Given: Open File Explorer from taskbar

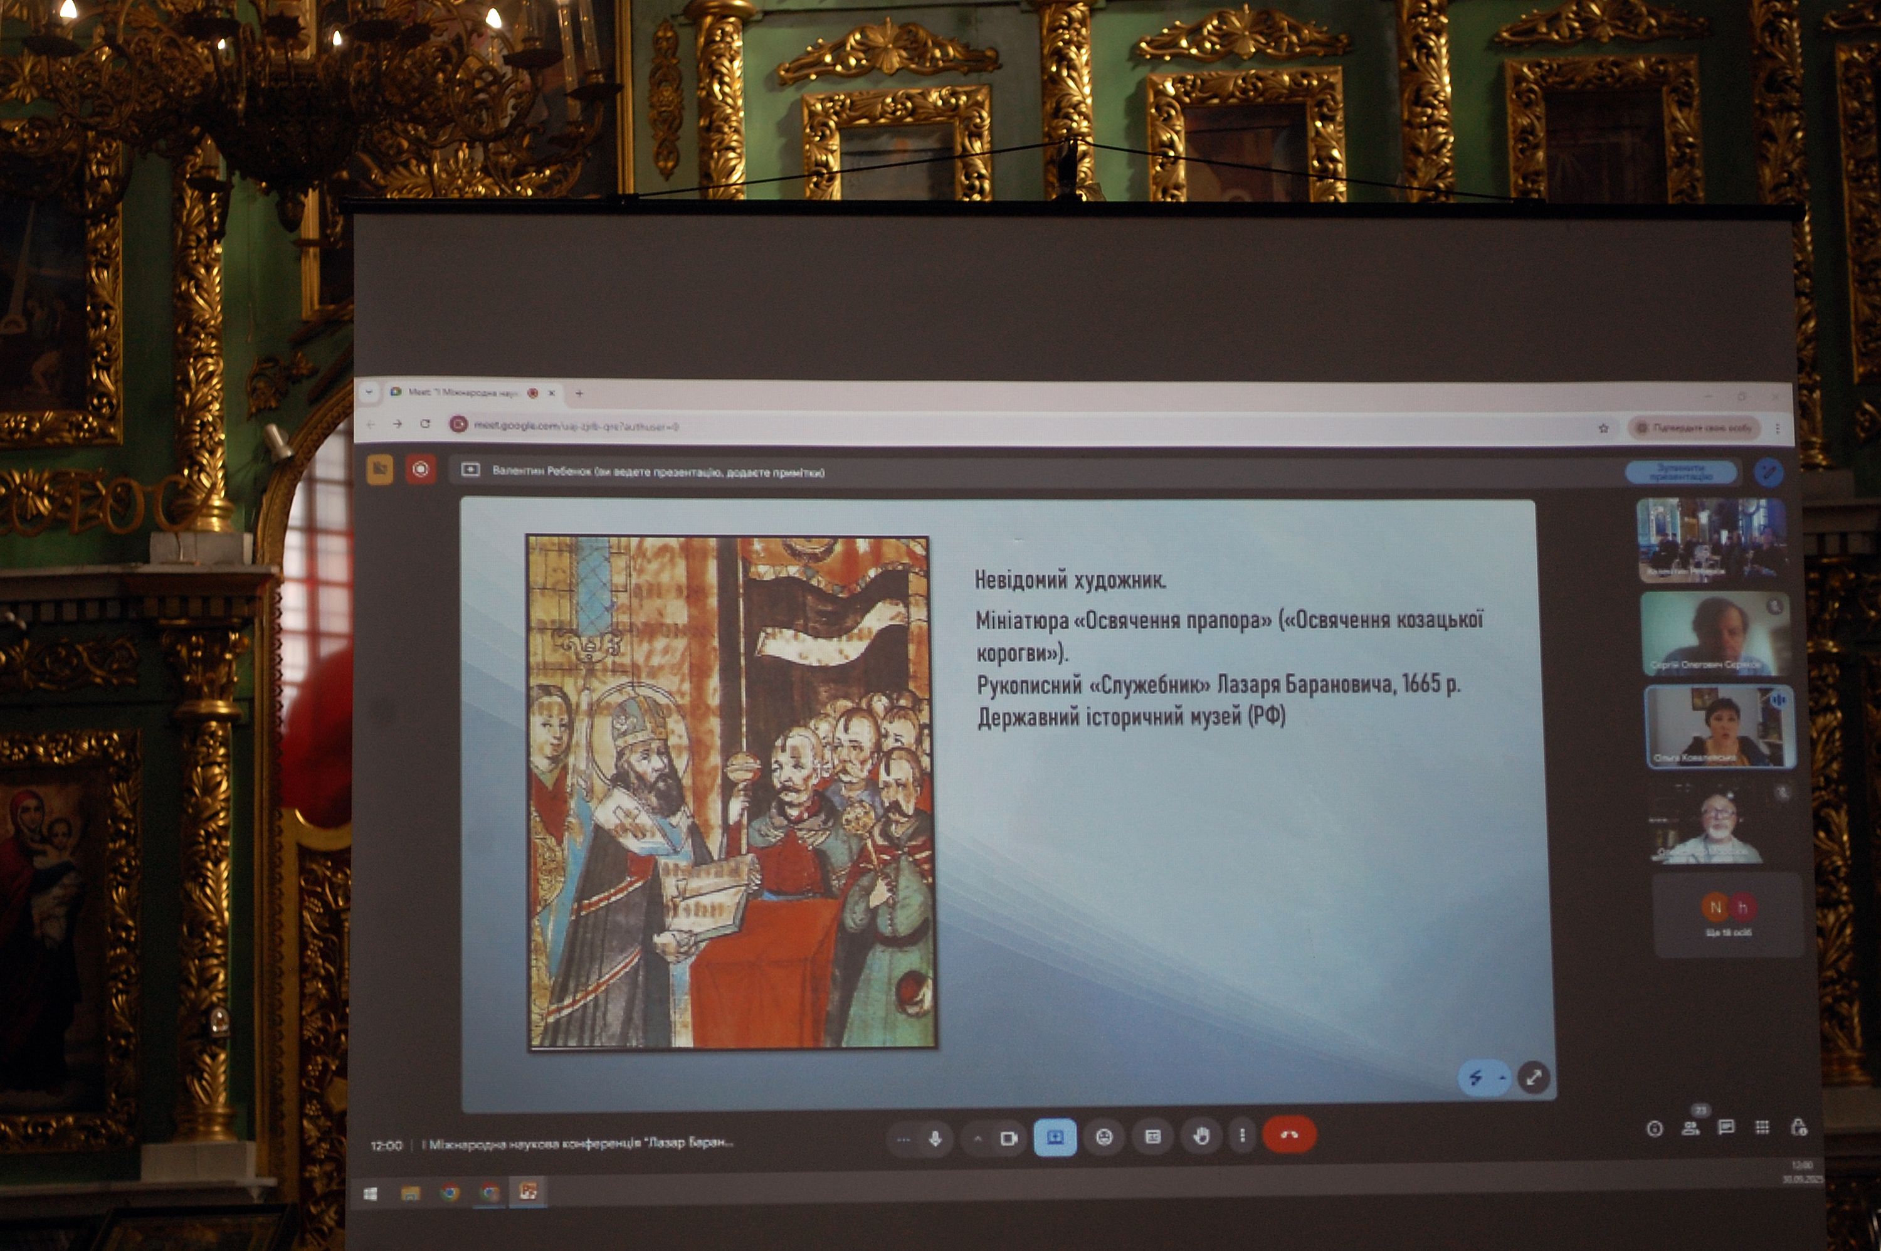Looking at the screenshot, I should click(x=410, y=1193).
